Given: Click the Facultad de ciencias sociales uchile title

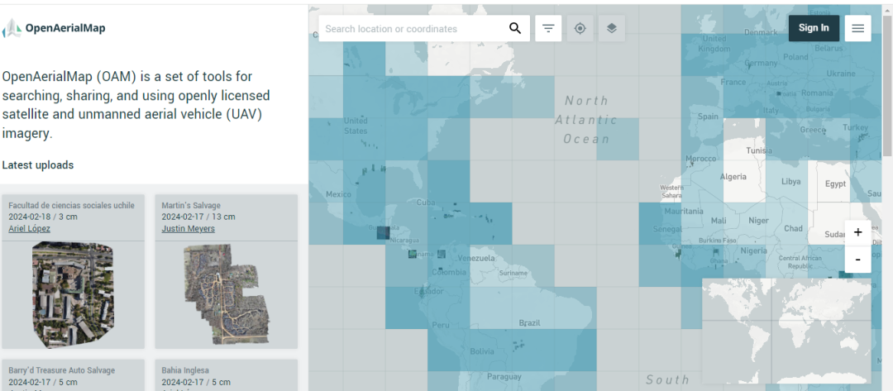Looking at the screenshot, I should point(71,206).
